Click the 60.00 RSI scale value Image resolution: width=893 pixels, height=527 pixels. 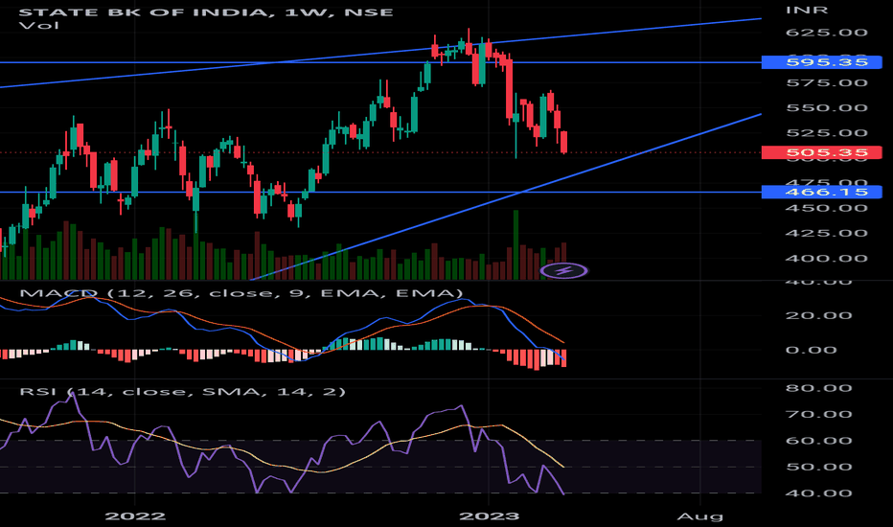click(818, 441)
